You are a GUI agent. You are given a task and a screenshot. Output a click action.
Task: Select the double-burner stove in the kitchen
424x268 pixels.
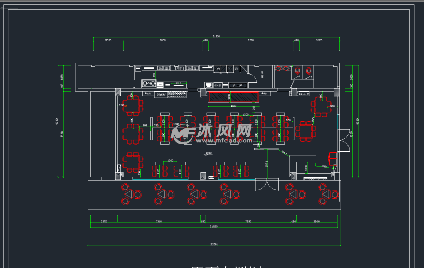click(x=149, y=84)
